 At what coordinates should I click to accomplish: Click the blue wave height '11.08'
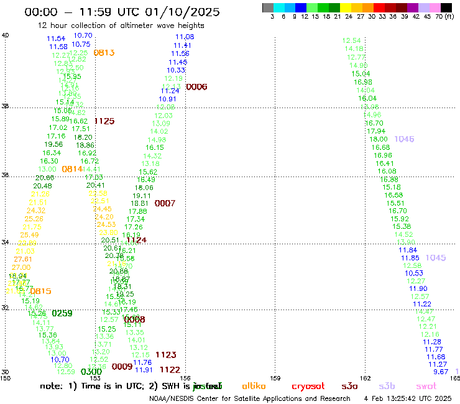click(185, 37)
